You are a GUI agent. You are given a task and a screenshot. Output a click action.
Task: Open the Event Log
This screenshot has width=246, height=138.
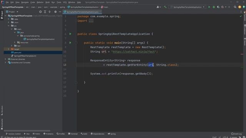236,134
